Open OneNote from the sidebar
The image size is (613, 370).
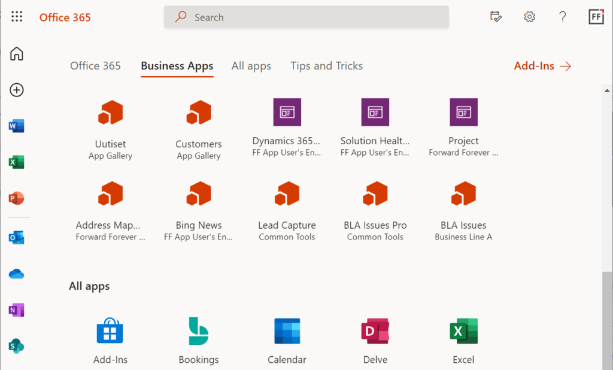coord(16,310)
